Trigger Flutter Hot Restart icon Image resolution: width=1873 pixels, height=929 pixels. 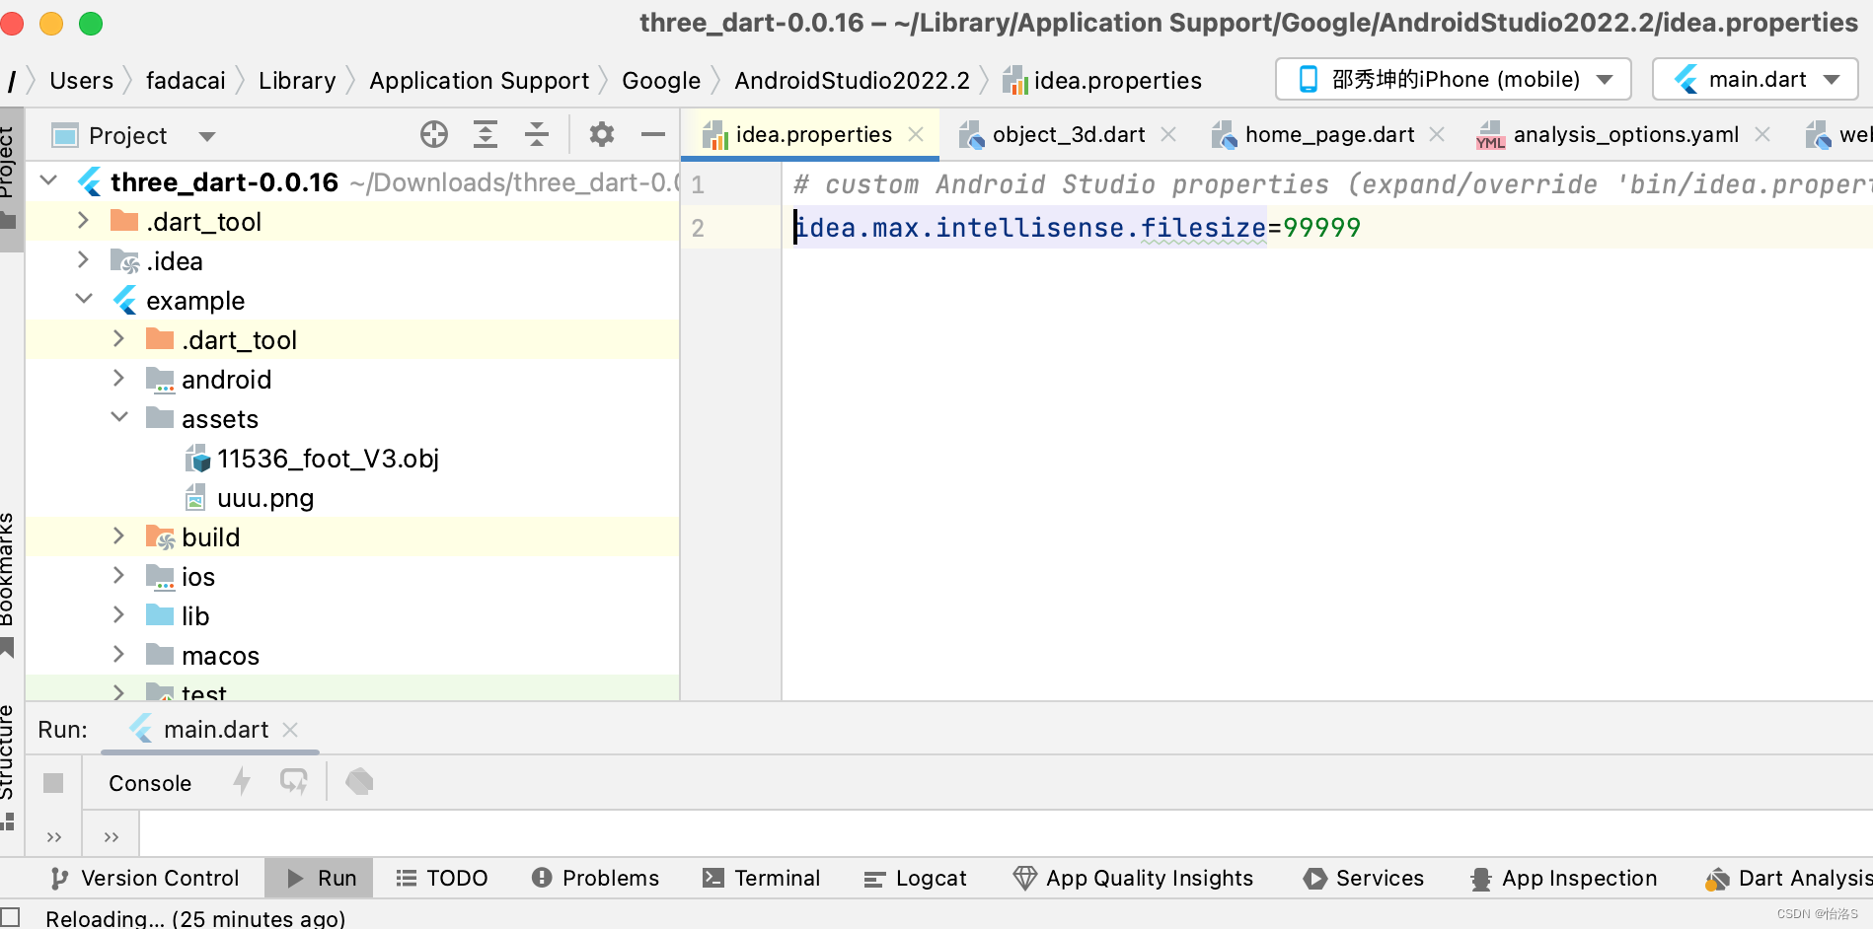pos(294,782)
